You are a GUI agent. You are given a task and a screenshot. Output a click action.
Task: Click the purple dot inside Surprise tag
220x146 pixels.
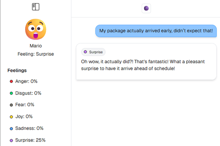click(86, 52)
